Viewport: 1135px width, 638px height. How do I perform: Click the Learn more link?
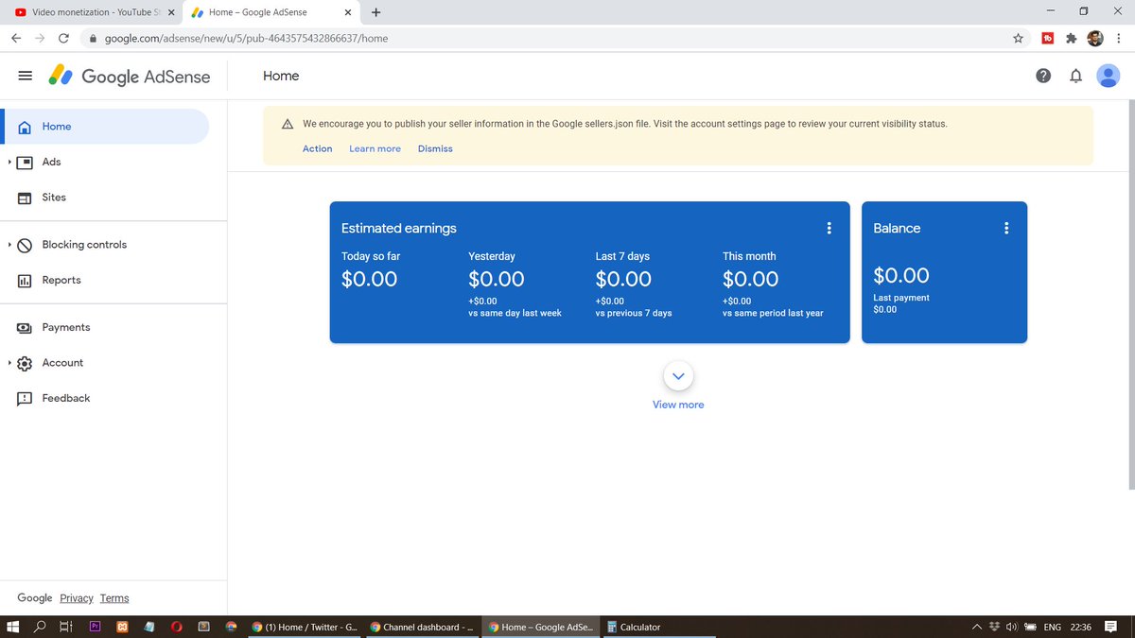(375, 148)
